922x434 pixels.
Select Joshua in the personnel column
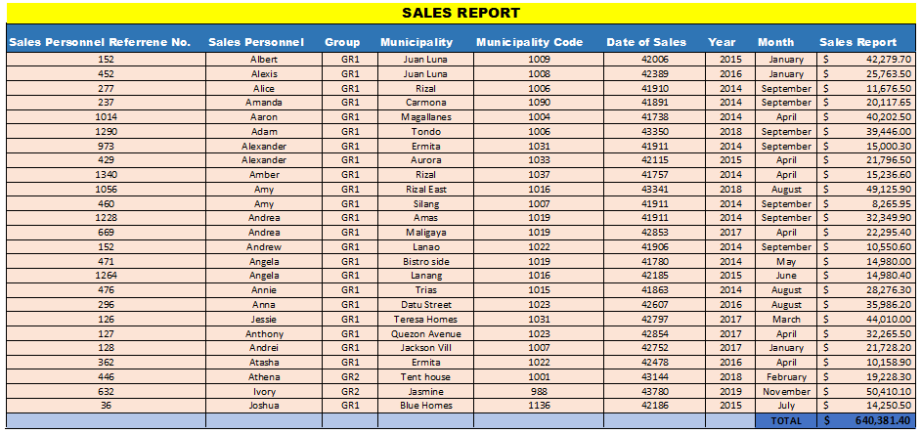pos(264,406)
